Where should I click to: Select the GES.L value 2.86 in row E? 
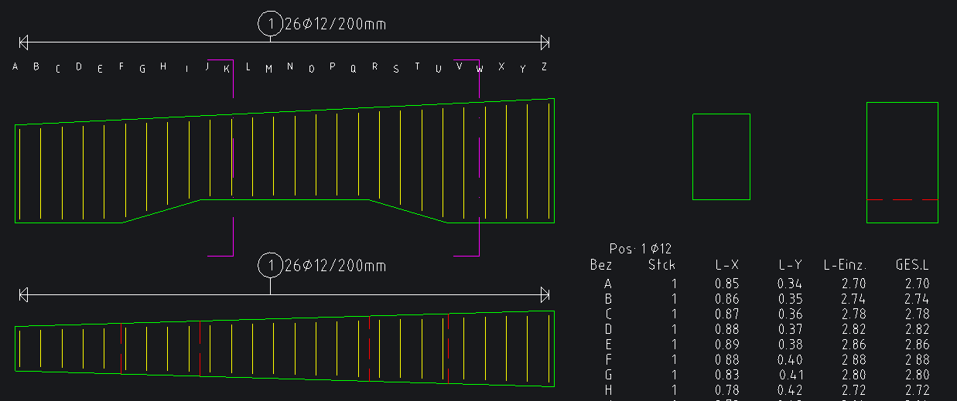(916, 344)
